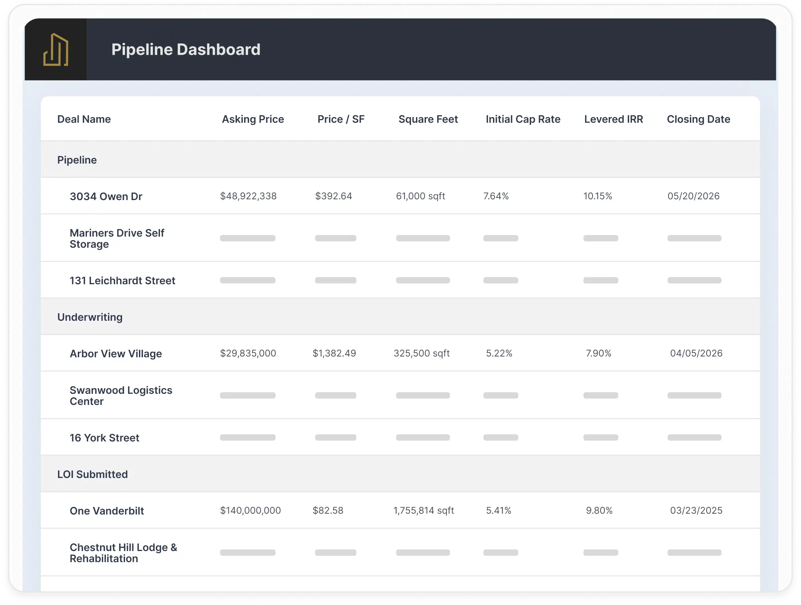
Task: Collapse the Pipeline section
Action: 77,160
